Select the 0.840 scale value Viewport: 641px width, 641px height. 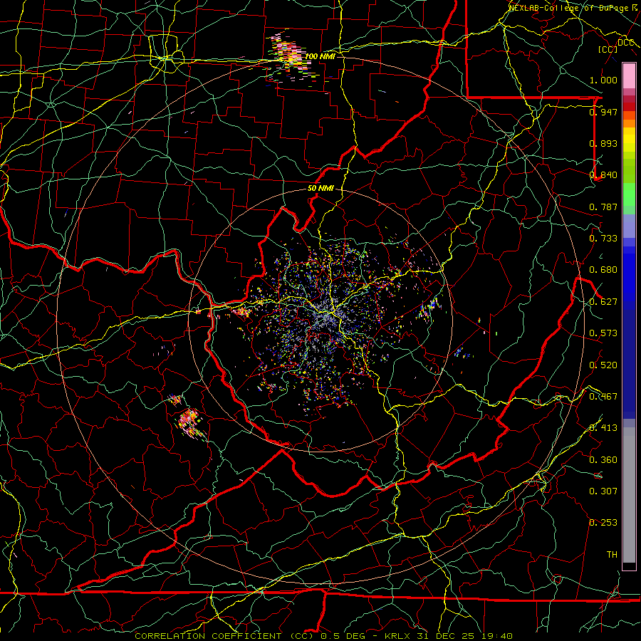coord(603,175)
